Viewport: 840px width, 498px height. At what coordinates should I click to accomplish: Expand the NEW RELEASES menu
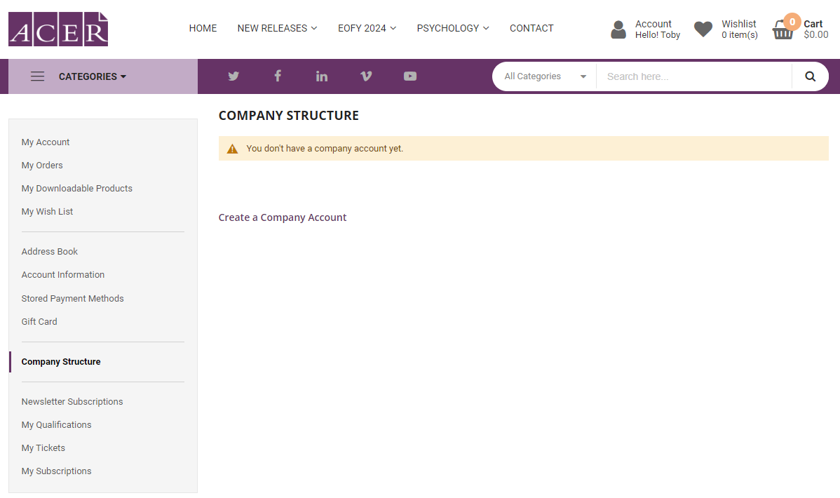tap(277, 28)
